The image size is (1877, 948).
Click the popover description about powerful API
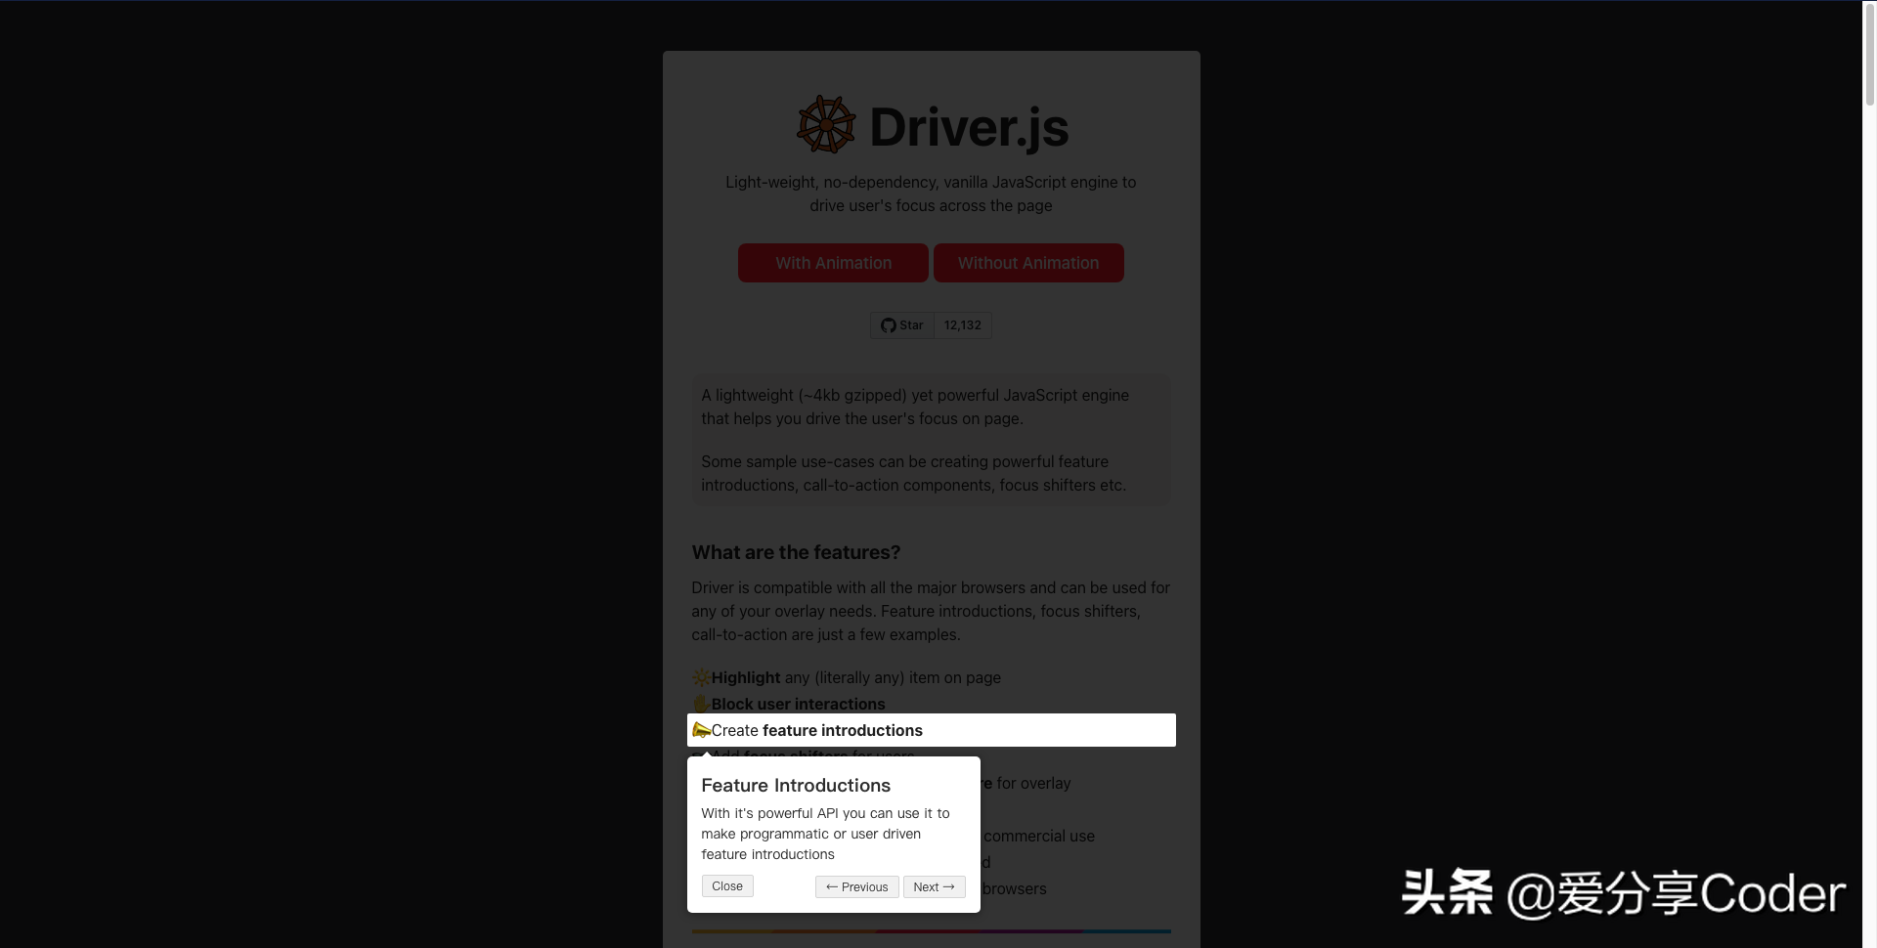pyautogui.click(x=825, y=834)
